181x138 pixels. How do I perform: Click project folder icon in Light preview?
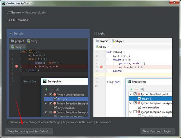pyautogui.click(x=97, y=41)
